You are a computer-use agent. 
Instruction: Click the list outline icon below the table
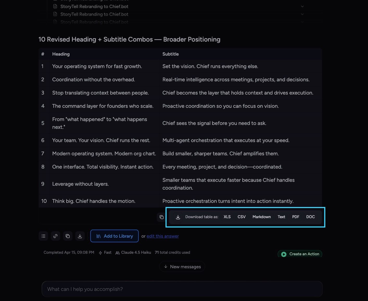pyautogui.click(x=43, y=236)
